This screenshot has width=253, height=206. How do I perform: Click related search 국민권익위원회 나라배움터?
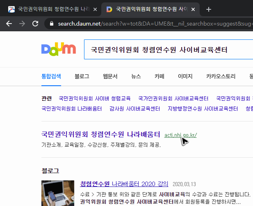pyautogui.click(x=71, y=108)
